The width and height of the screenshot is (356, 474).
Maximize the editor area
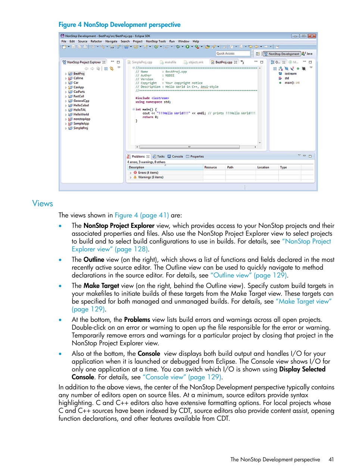pyautogui.click(x=262, y=62)
